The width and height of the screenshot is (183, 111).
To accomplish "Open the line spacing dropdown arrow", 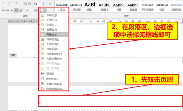I will pos(30,10).
